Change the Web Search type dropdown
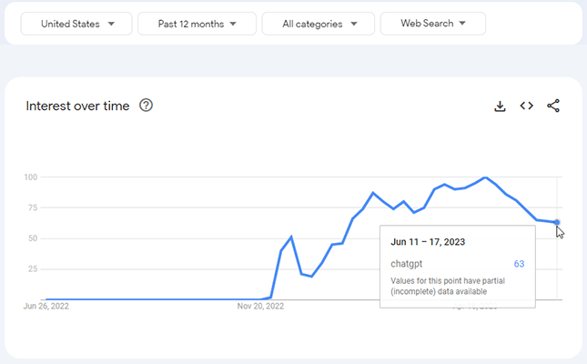Screen dimensions: 587x364 pyautogui.click(x=432, y=24)
